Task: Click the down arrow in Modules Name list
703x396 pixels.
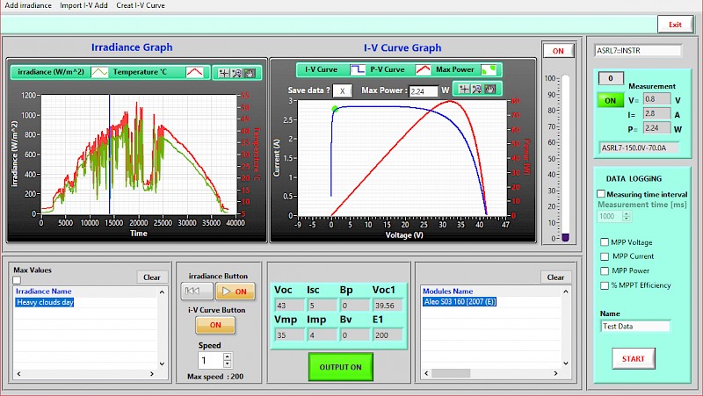Action: [566, 364]
